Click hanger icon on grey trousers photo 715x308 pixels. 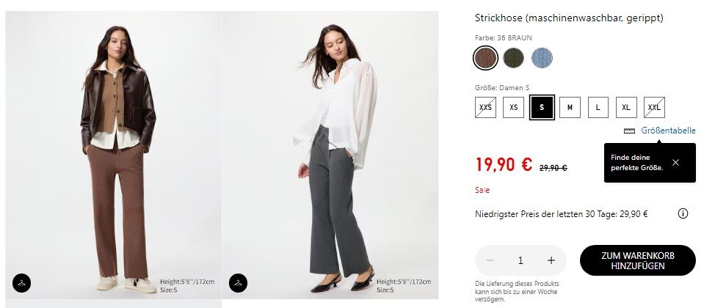point(239,282)
